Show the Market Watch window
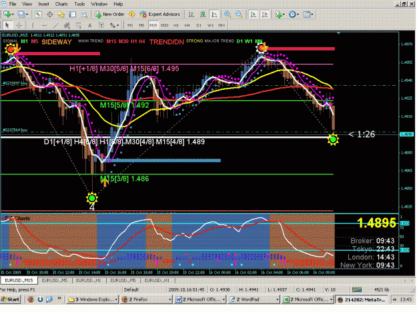The image size is (417, 312). click(38, 15)
